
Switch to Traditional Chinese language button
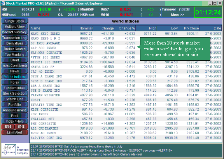click(8, 127)
